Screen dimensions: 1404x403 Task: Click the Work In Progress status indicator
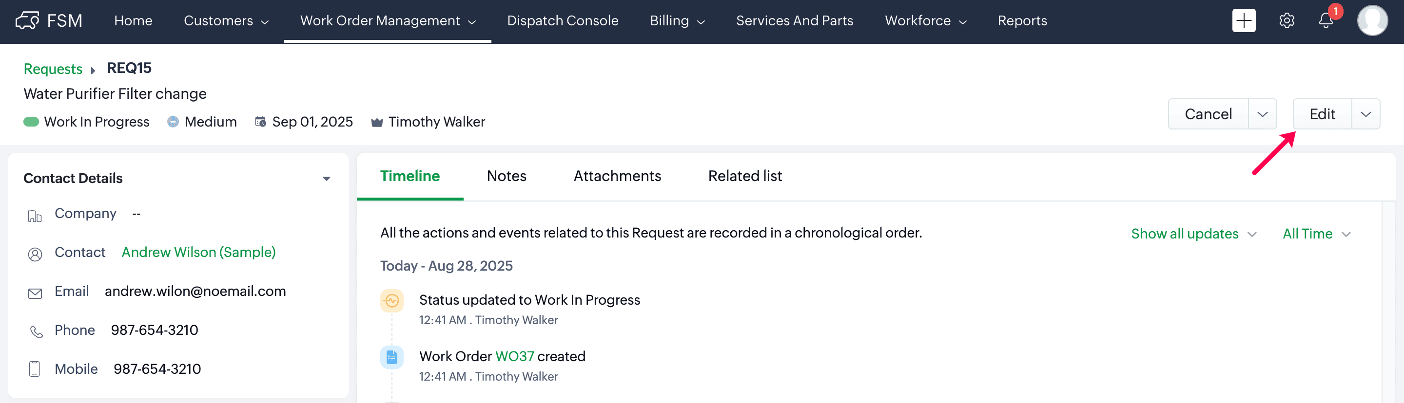(31, 121)
